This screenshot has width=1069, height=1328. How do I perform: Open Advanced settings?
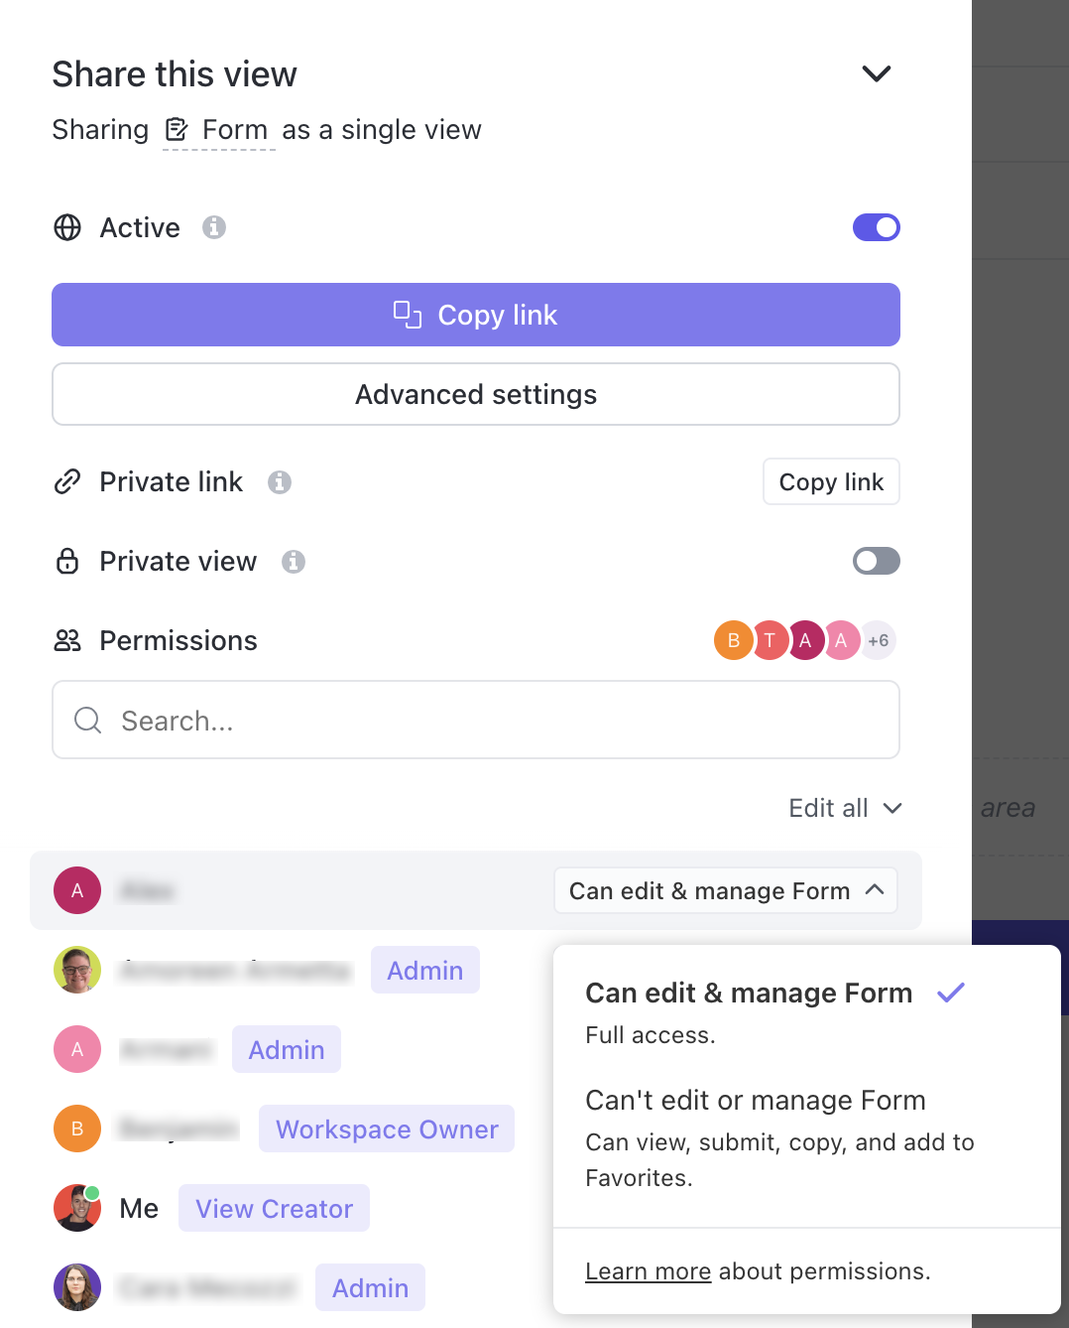pyautogui.click(x=476, y=394)
